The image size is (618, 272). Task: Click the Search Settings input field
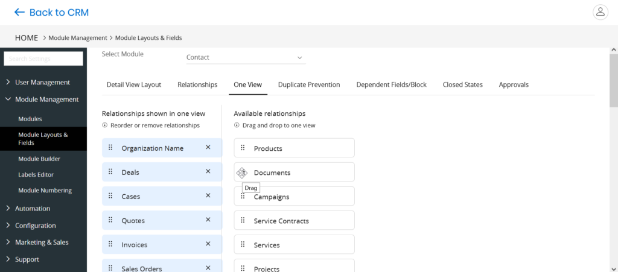pos(43,59)
